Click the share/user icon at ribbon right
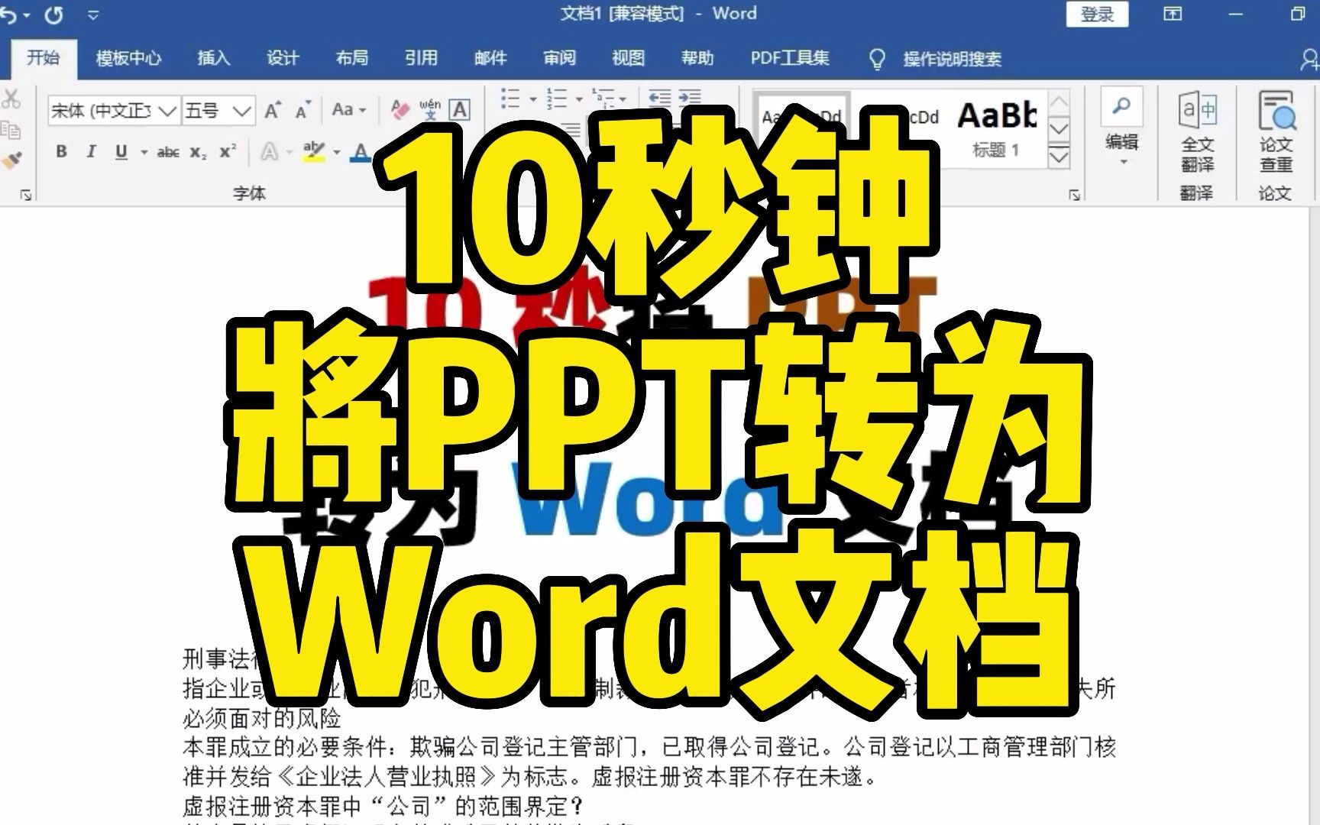Viewport: 1320px width, 825px height. tap(1310, 60)
